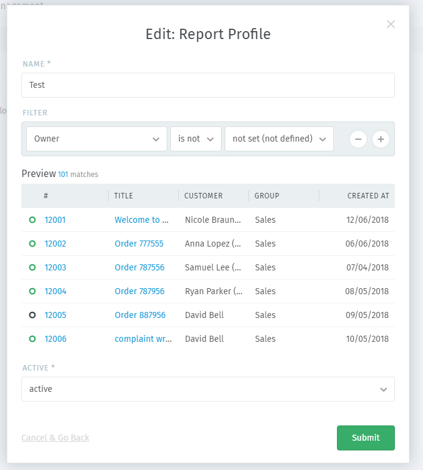Click customer David Bell in row 12006
The width and height of the screenshot is (423, 470).
coord(204,339)
